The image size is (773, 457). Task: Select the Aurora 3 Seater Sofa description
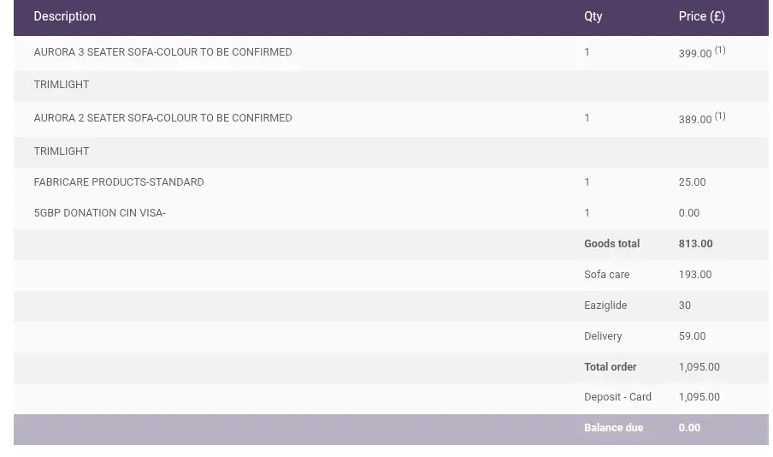click(162, 52)
